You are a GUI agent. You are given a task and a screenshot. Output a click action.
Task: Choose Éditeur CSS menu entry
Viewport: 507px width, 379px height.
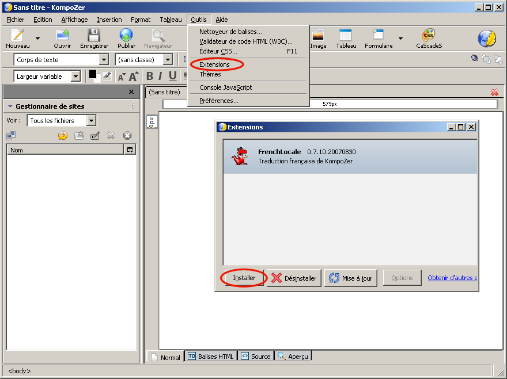tap(248, 51)
